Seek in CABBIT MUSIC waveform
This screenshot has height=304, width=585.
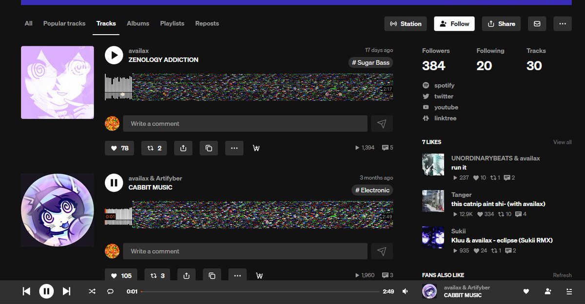[x=249, y=214]
